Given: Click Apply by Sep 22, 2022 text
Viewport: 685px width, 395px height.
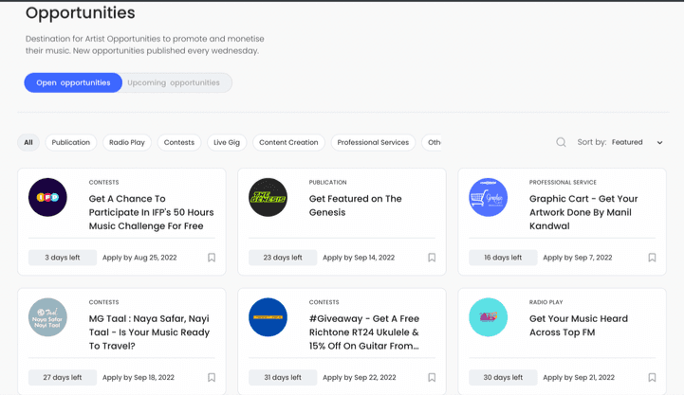Looking at the screenshot, I should 359,378.
